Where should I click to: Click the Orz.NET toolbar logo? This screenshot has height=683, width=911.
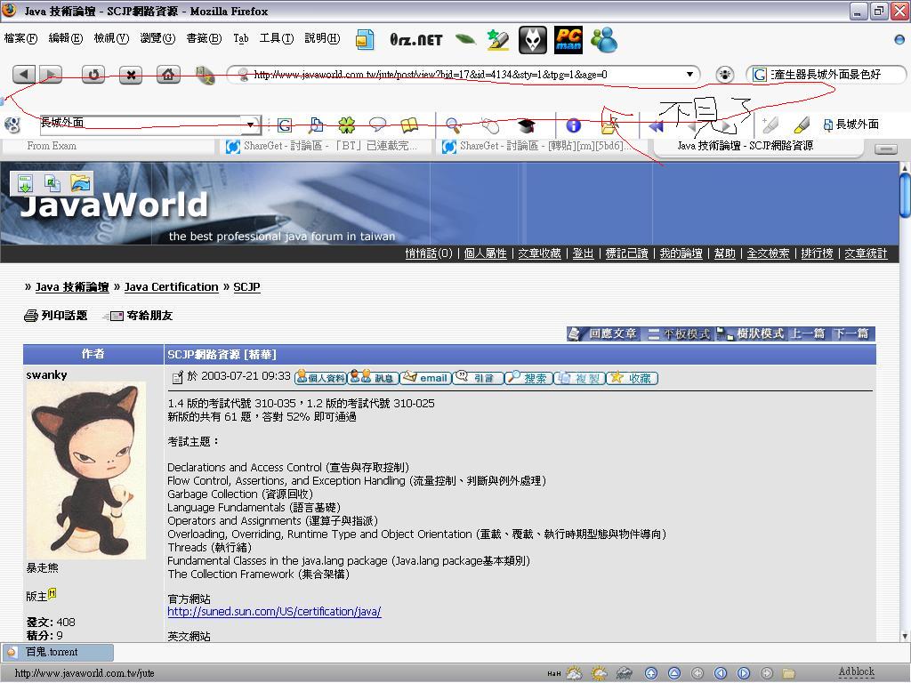[415, 40]
